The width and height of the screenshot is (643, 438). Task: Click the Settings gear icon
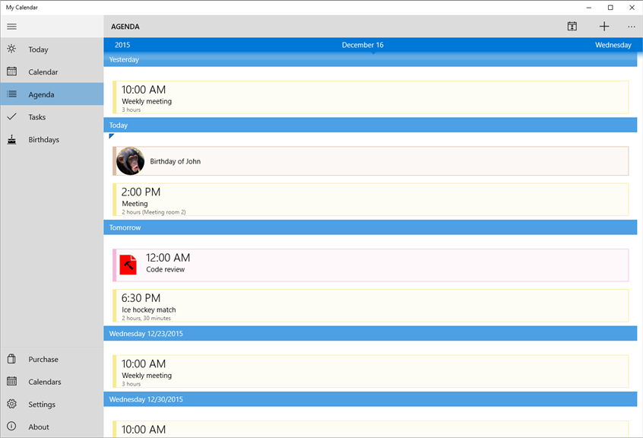point(11,404)
